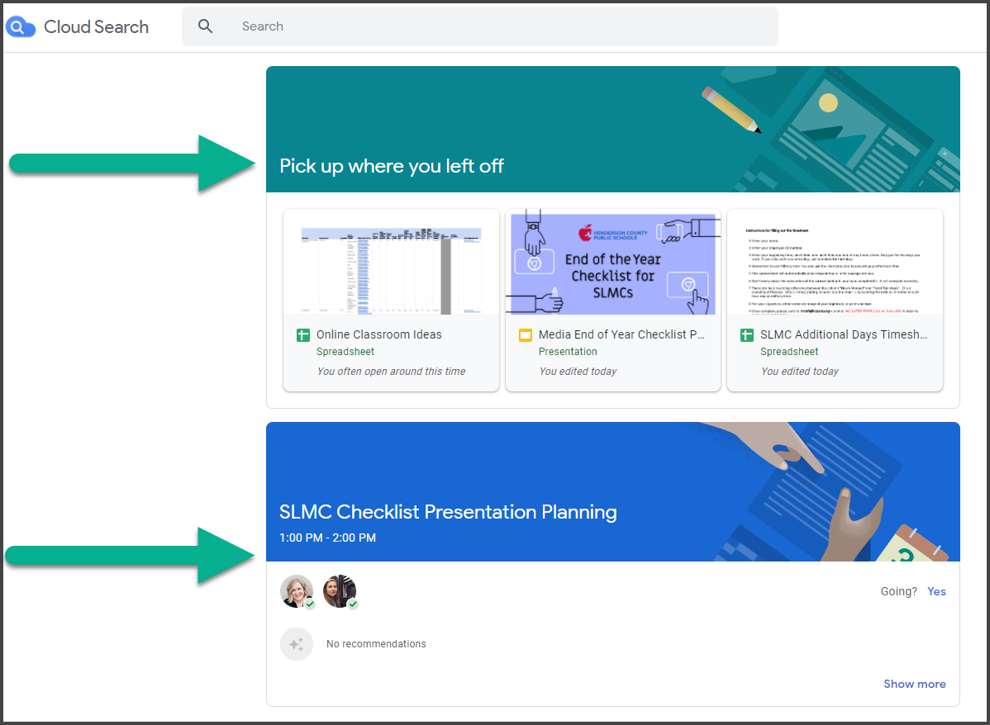This screenshot has width=990, height=725.
Task: Click Show more on the event card
Action: pos(914,683)
